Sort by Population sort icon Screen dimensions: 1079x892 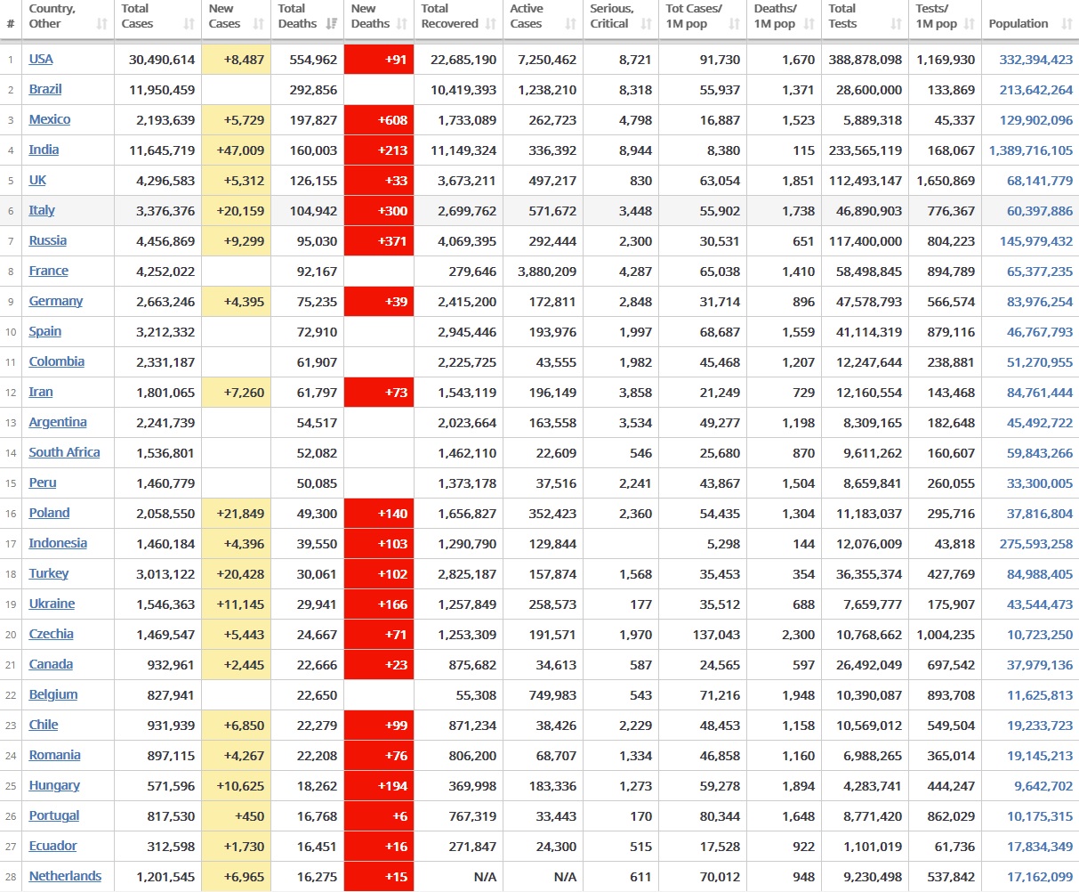pos(1067,24)
